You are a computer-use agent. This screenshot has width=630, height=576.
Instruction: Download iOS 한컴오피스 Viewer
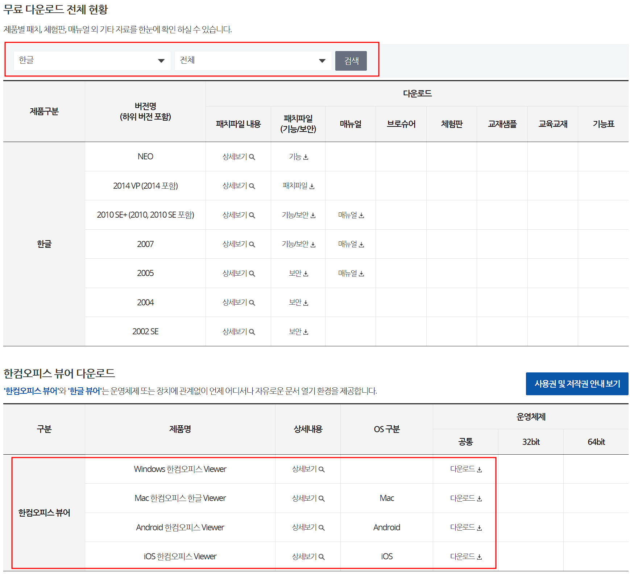[x=466, y=556]
